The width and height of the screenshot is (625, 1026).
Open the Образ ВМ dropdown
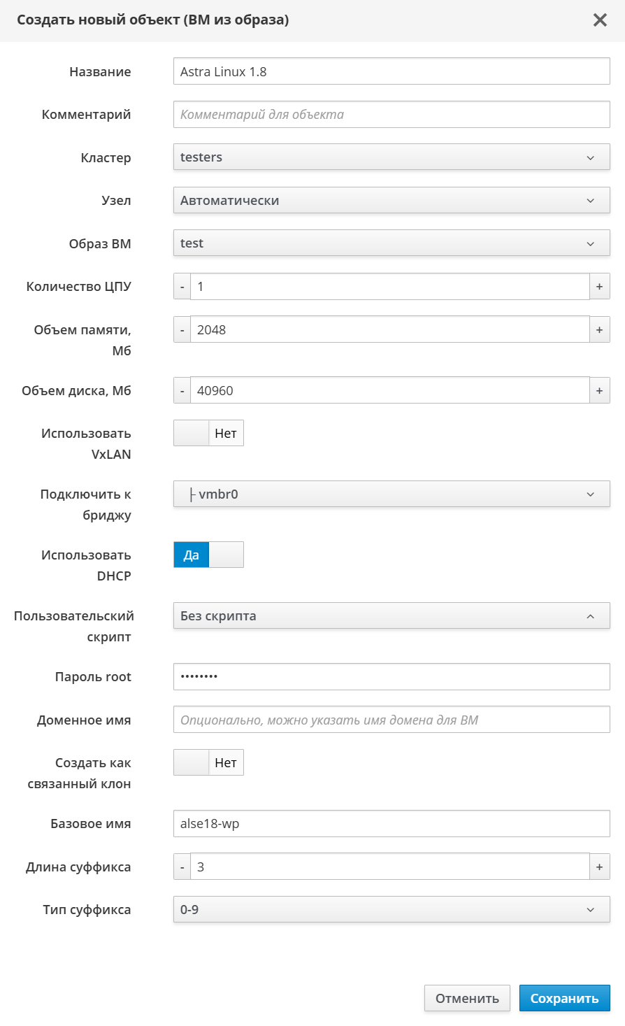[x=391, y=243]
